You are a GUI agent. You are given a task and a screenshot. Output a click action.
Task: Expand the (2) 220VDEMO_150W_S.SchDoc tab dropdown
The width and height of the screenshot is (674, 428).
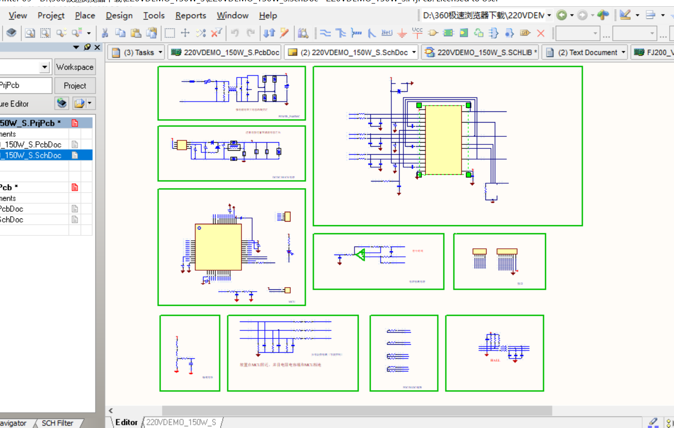pos(414,52)
